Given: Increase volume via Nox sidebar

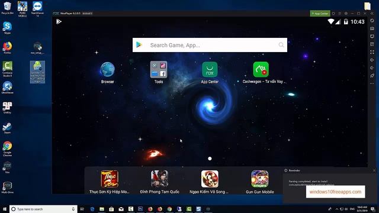Looking at the screenshot, I should [x=372, y=60].
